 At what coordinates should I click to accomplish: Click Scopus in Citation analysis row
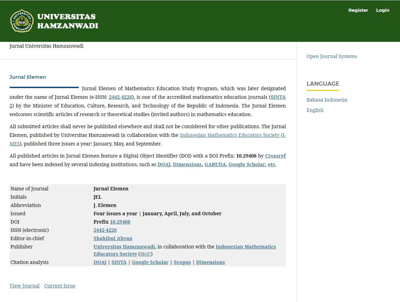click(x=182, y=262)
